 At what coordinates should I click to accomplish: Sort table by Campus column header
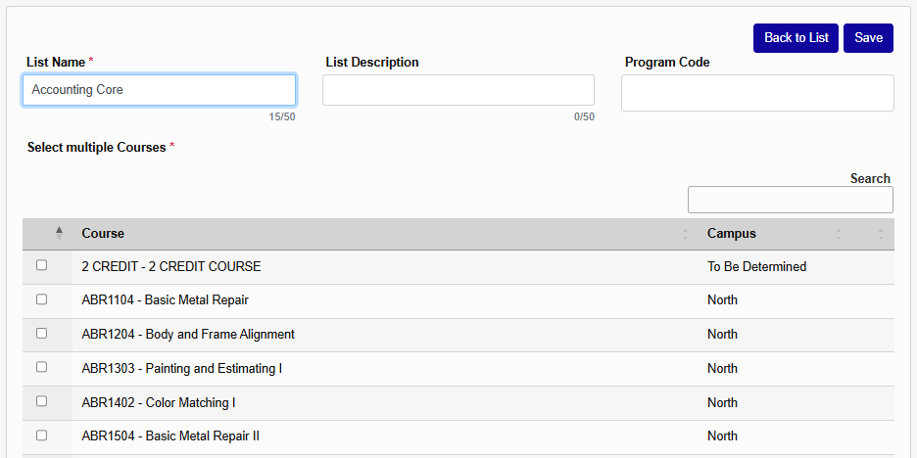point(732,234)
